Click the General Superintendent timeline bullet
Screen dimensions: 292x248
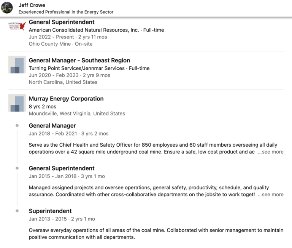[17, 168]
